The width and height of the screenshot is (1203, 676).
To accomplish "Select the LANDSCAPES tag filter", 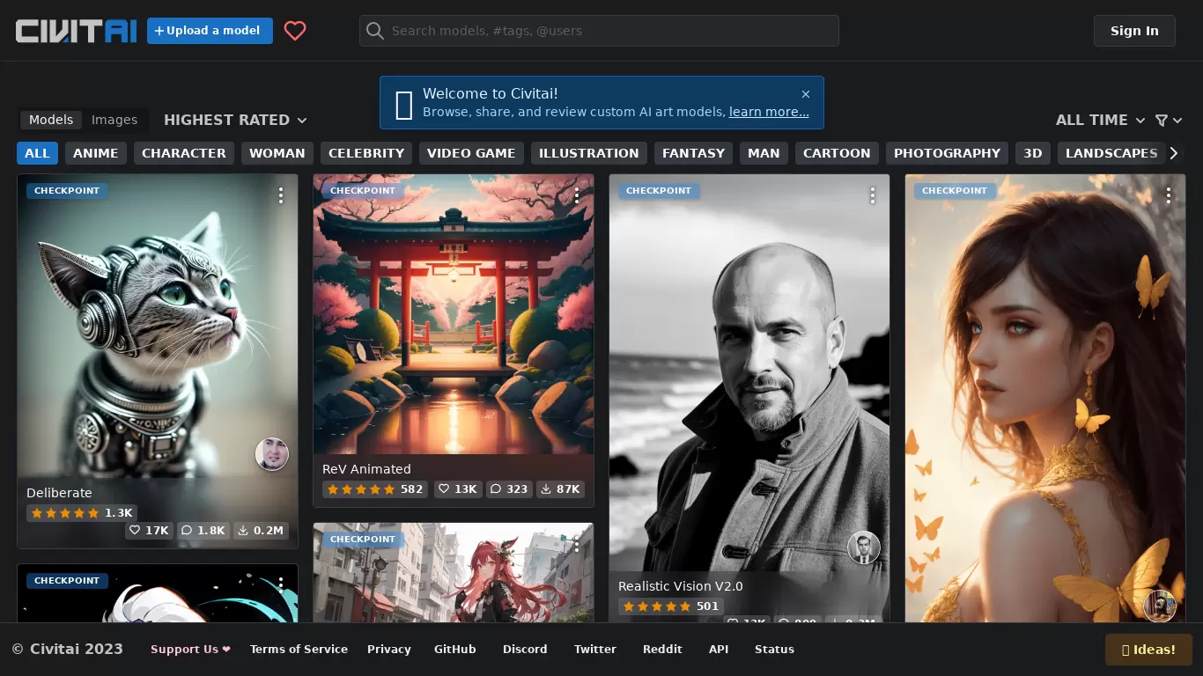I will [1111, 153].
